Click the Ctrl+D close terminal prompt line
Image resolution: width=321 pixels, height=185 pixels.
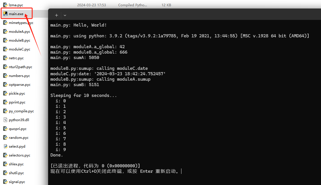pos(115,171)
